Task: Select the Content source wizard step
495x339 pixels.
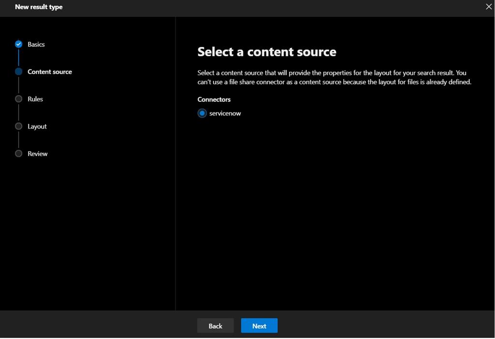Action: [50, 71]
